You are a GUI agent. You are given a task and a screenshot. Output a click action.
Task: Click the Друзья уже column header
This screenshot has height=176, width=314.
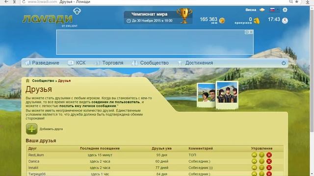point(161,149)
